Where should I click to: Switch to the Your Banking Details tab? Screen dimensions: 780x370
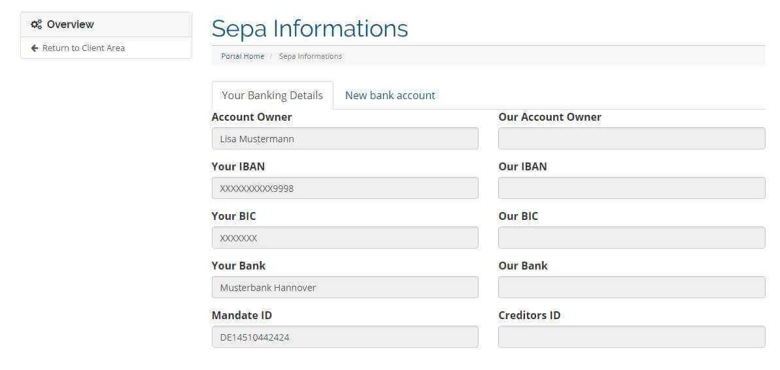[272, 95]
